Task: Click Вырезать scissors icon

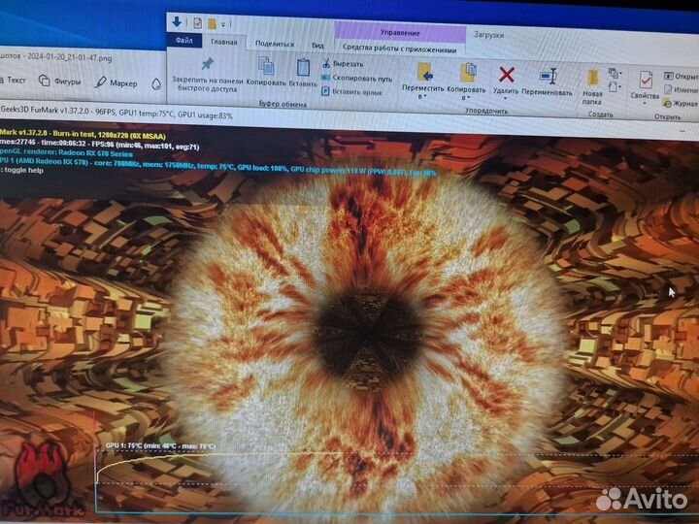Action: [343, 64]
